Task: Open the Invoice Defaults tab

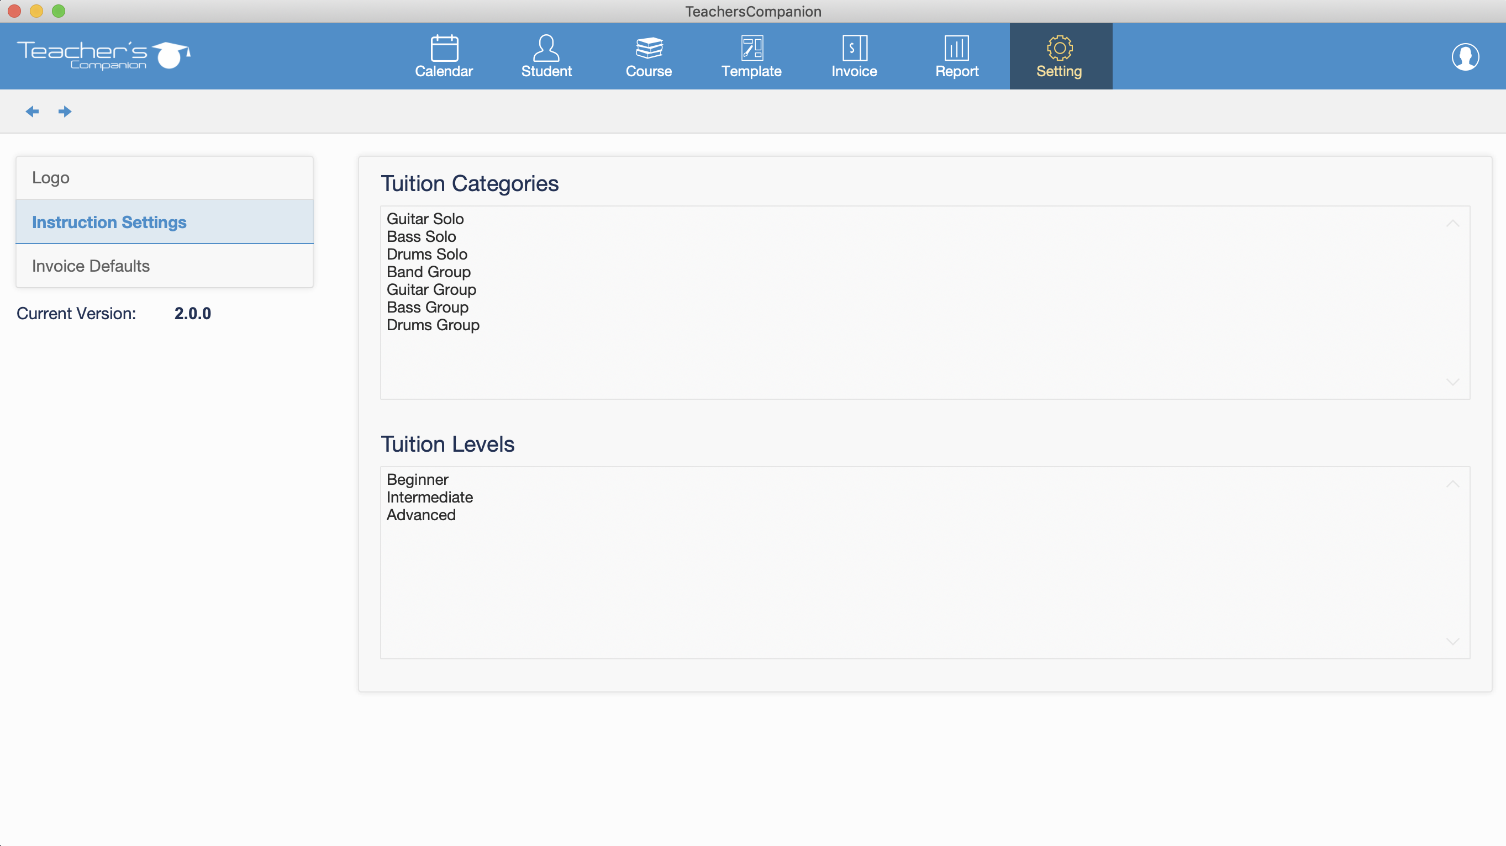Action: 165,266
